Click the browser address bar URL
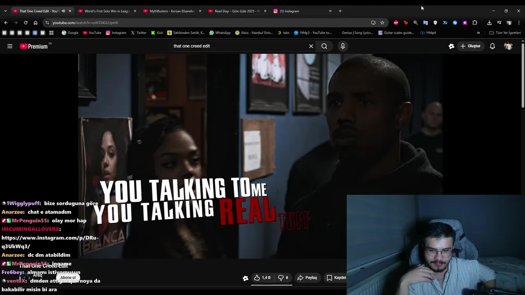Image resolution: width=525 pixels, height=295 pixels. 85,23
